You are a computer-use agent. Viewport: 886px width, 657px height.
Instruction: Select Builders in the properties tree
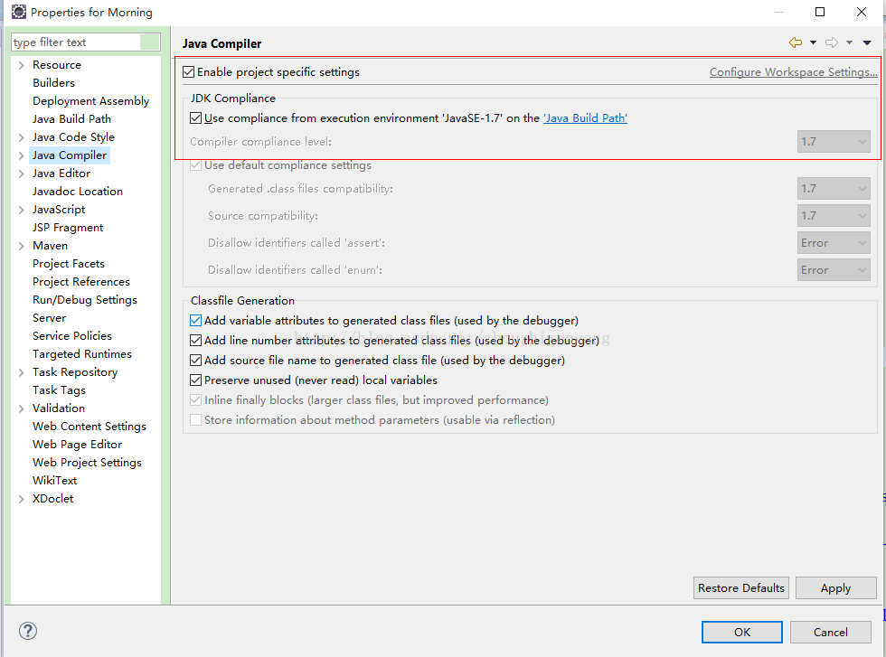coord(53,83)
